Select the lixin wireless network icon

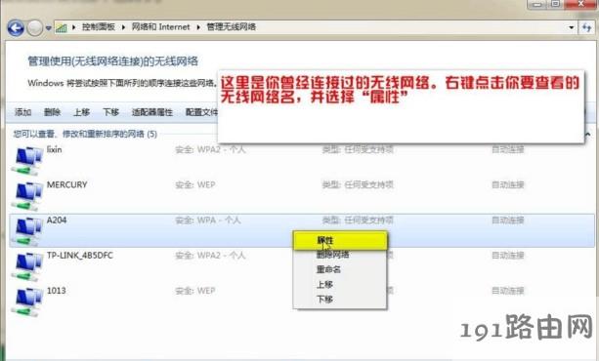26,160
